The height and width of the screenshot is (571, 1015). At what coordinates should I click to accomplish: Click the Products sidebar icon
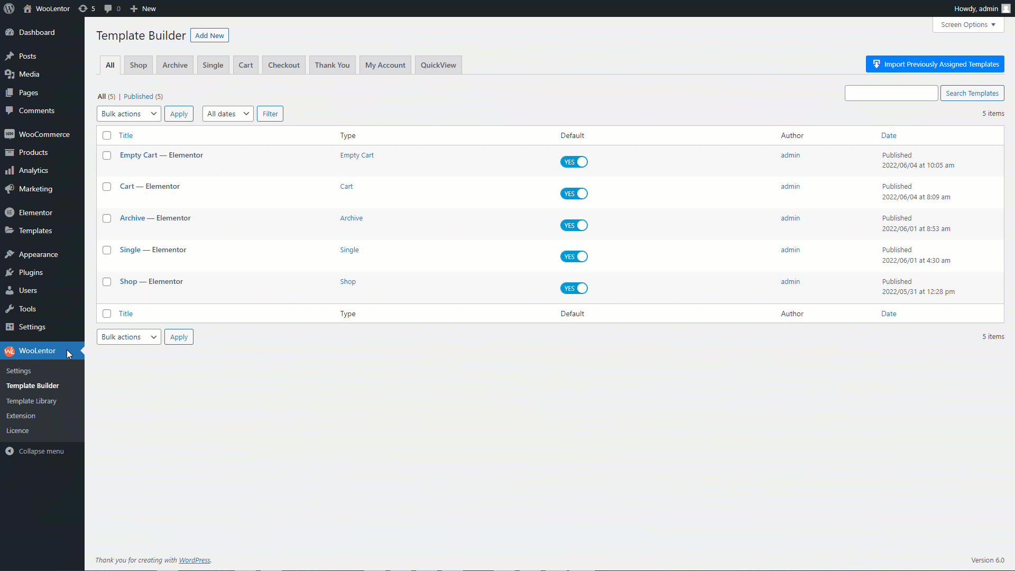[10, 152]
